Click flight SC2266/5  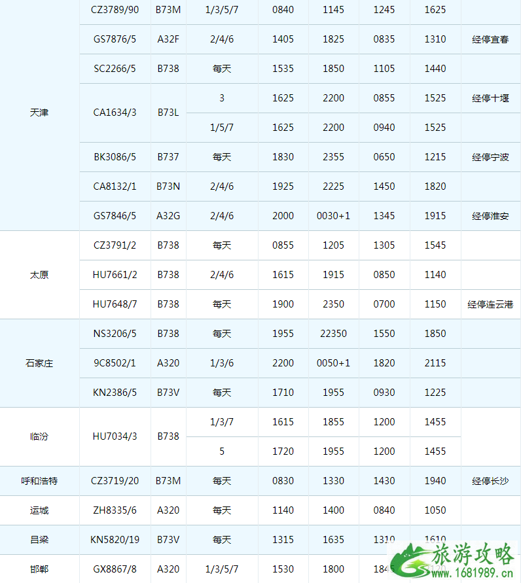[x=115, y=69]
